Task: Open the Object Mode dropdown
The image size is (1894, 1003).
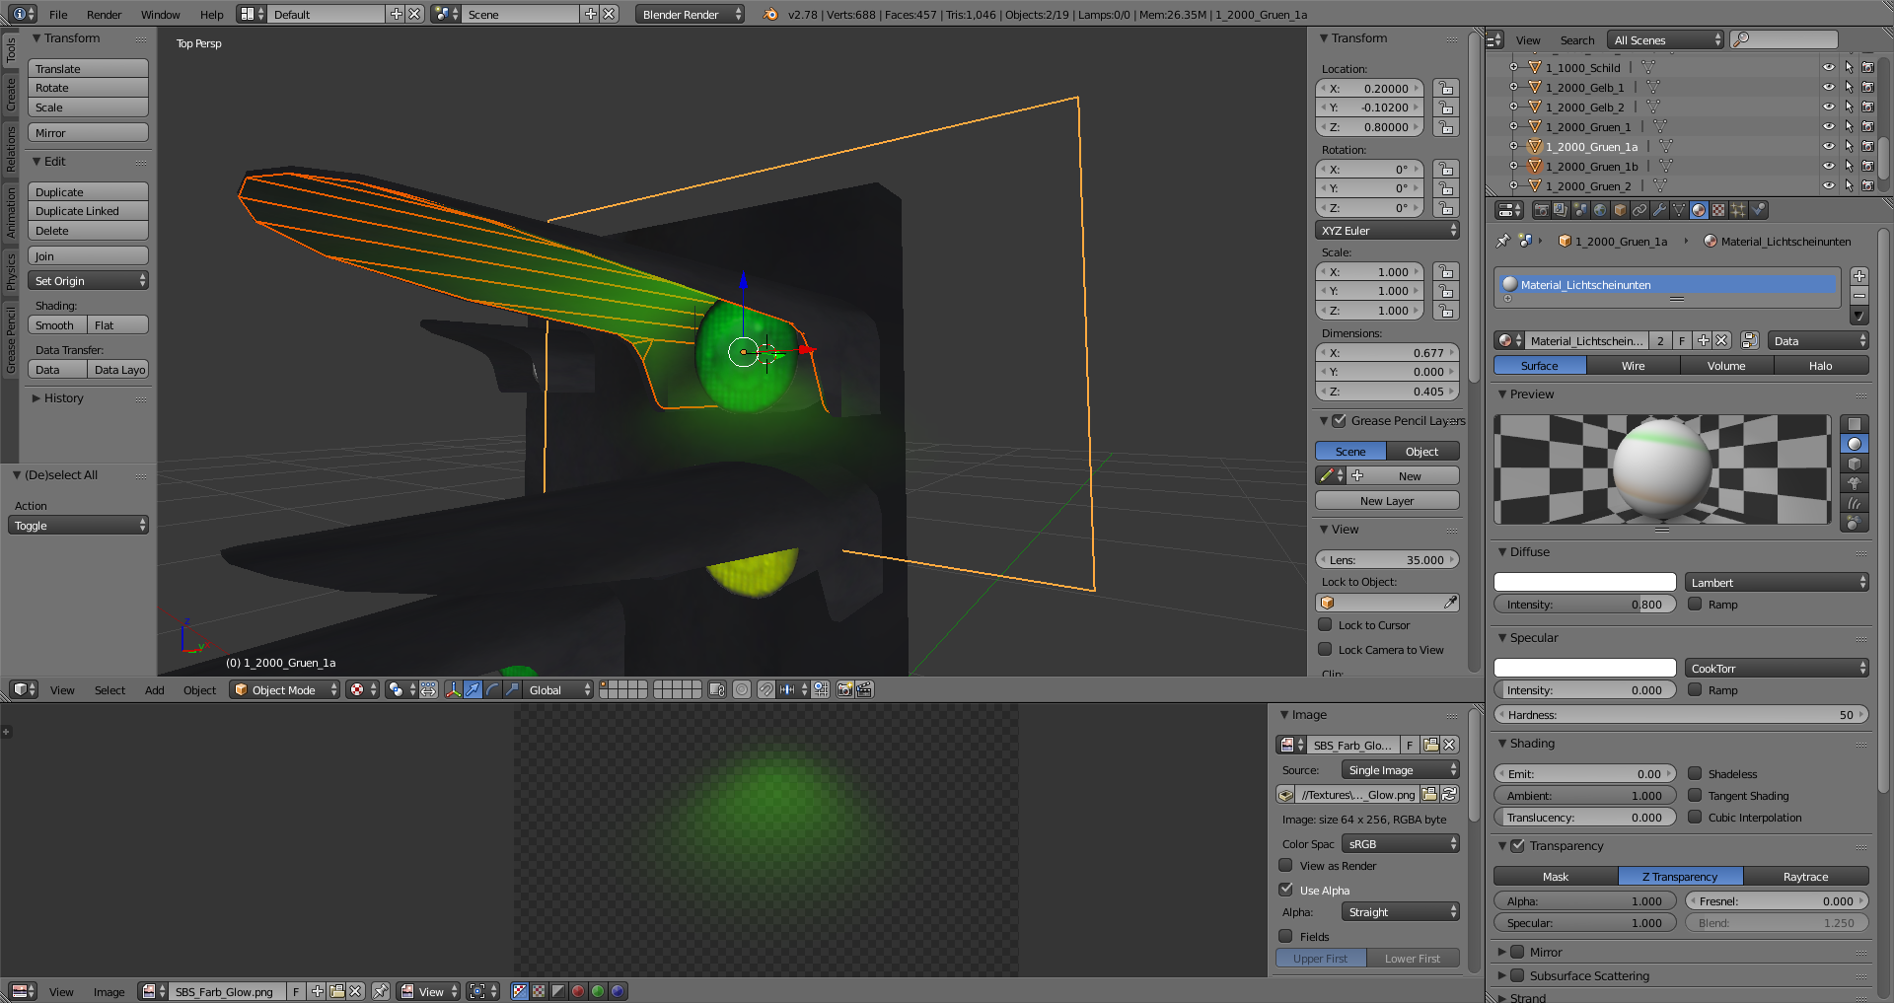Action: point(285,690)
